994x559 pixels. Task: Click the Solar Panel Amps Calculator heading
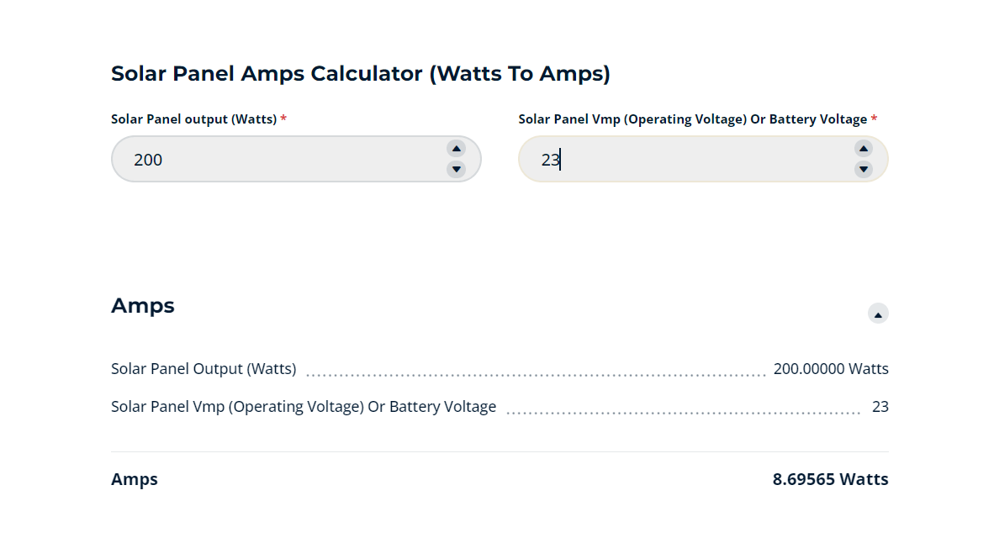click(x=361, y=73)
